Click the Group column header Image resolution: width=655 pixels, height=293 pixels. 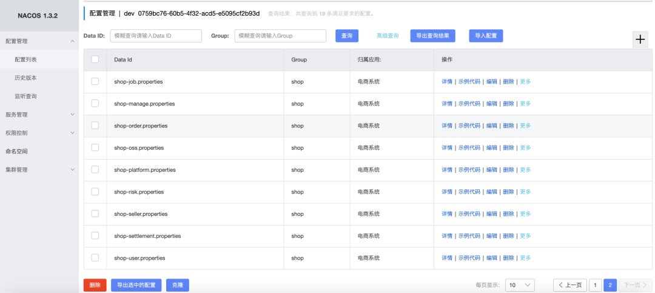(299, 60)
